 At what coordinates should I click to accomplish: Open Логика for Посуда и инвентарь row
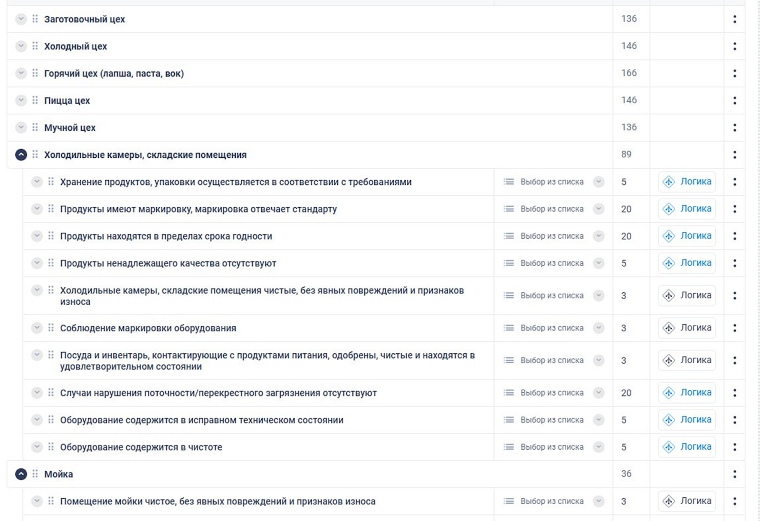click(x=687, y=360)
